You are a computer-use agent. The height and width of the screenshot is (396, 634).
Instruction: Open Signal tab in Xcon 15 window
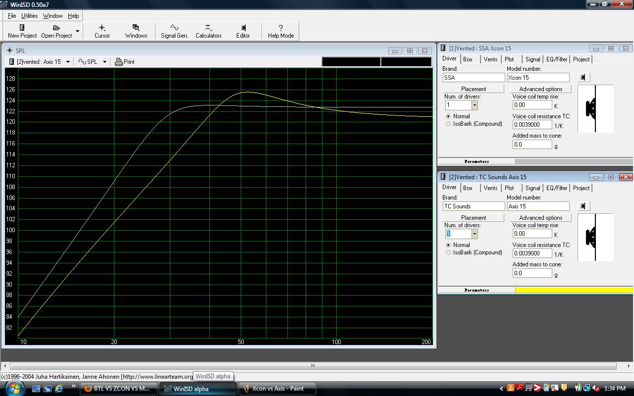533,59
